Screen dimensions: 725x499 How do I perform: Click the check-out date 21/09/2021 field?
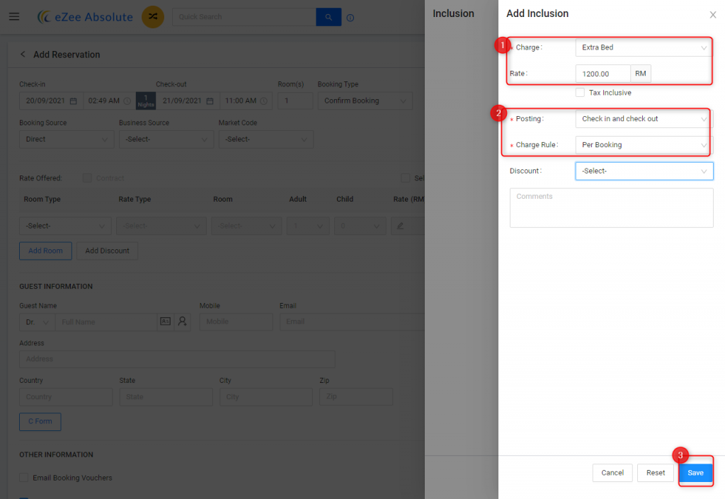click(x=188, y=101)
